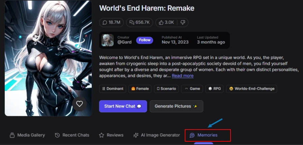Click the Scenario tag chip
Viewport: 303px width, 145px height.
(x=166, y=89)
